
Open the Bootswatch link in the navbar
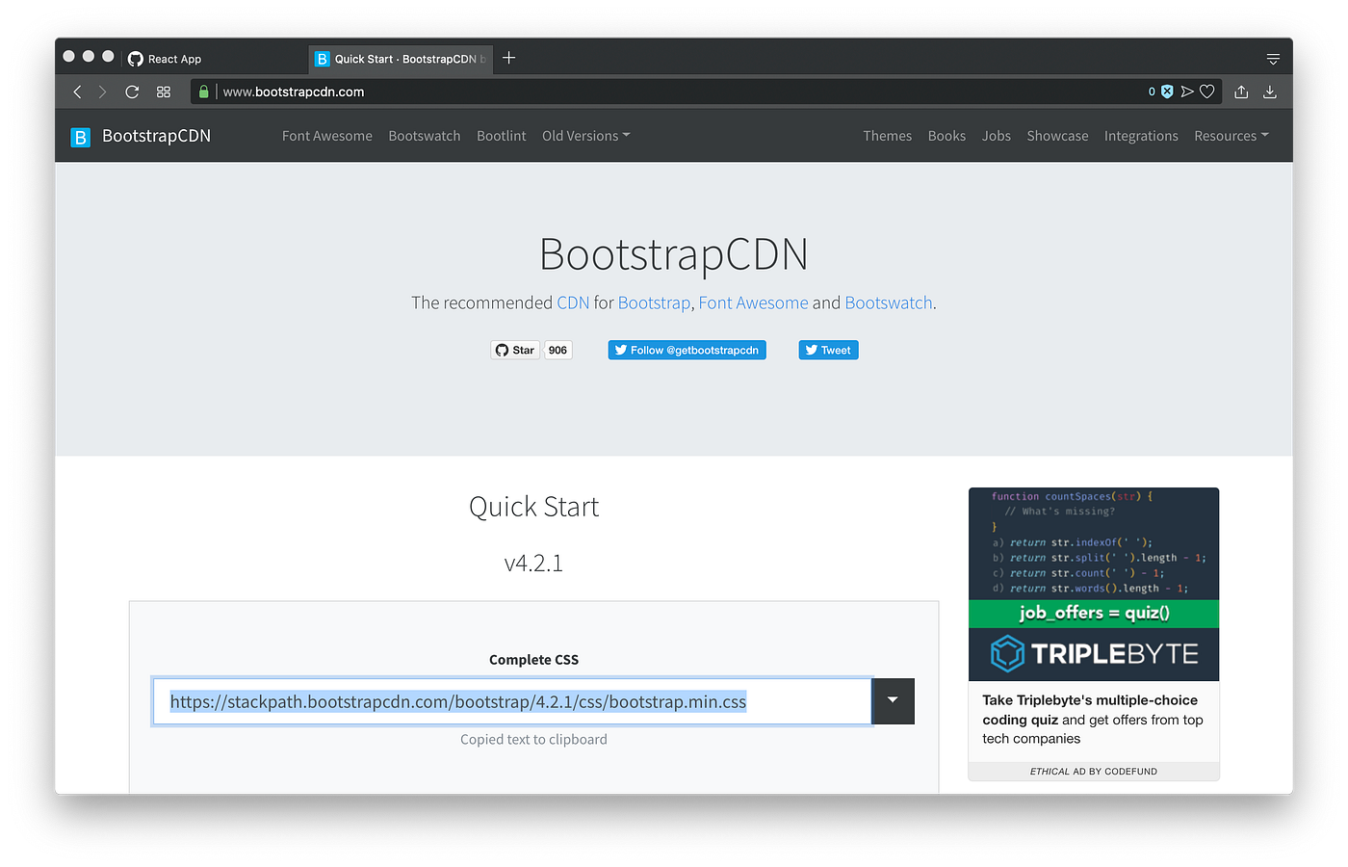tap(424, 136)
